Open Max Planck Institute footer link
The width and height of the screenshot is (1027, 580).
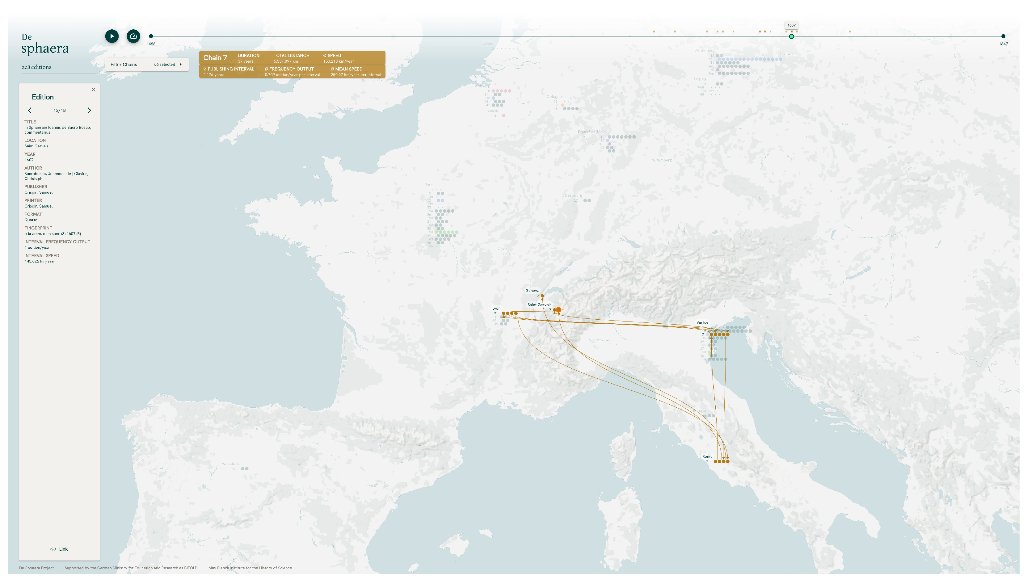[250, 568]
